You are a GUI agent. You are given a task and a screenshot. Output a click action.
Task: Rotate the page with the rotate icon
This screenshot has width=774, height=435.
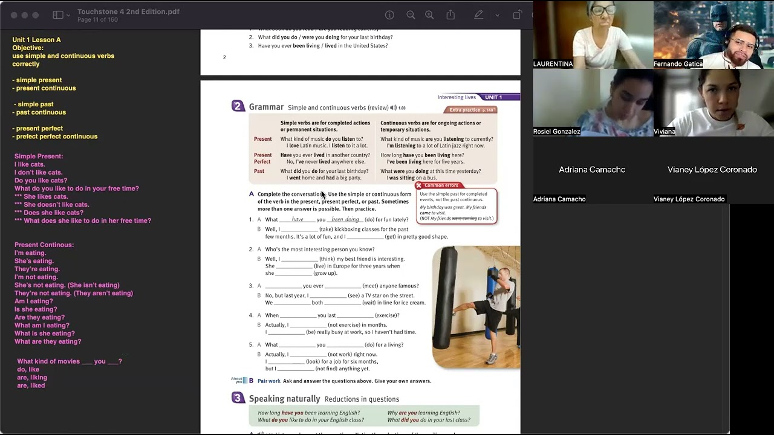(x=517, y=15)
